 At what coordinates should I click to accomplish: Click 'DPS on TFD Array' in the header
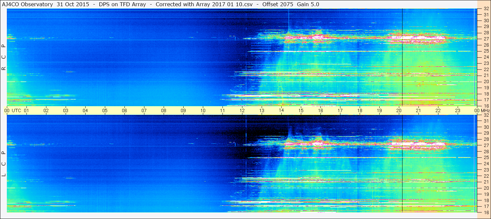123,4
